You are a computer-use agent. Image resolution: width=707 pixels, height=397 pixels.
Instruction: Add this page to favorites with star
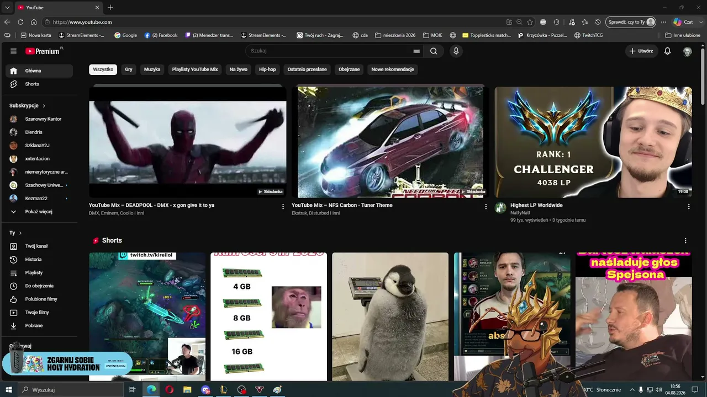point(530,22)
